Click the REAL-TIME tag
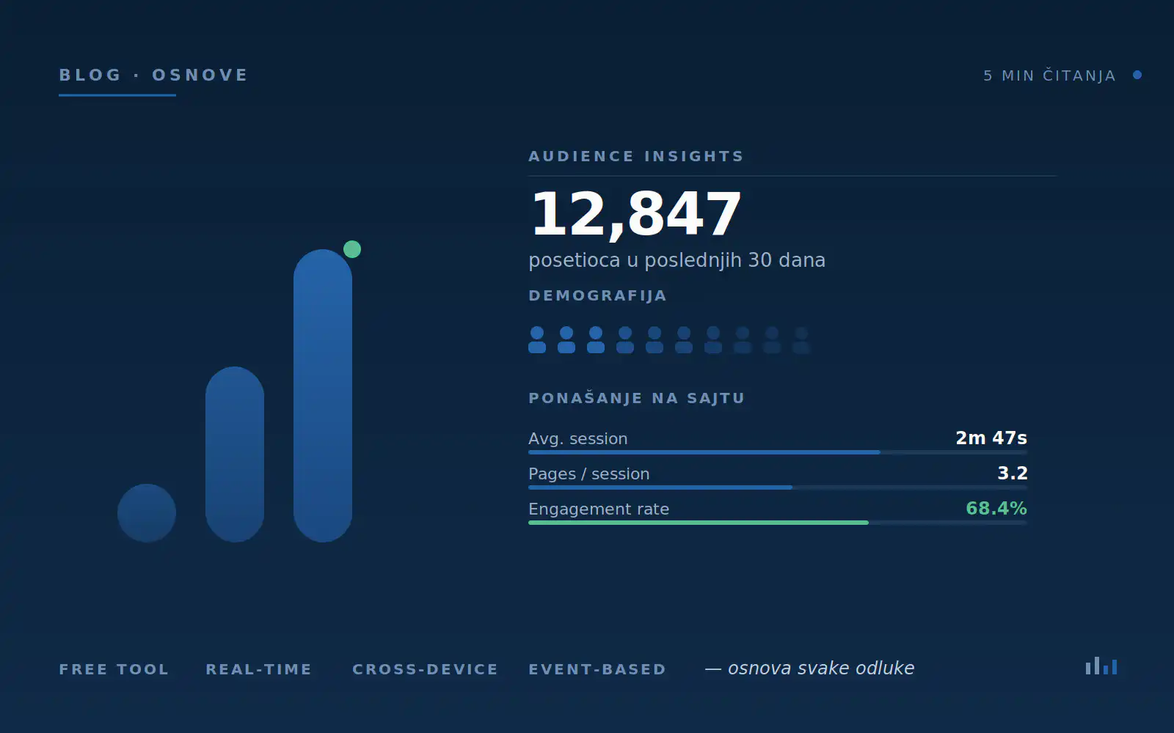1174x733 pixels. (259, 669)
